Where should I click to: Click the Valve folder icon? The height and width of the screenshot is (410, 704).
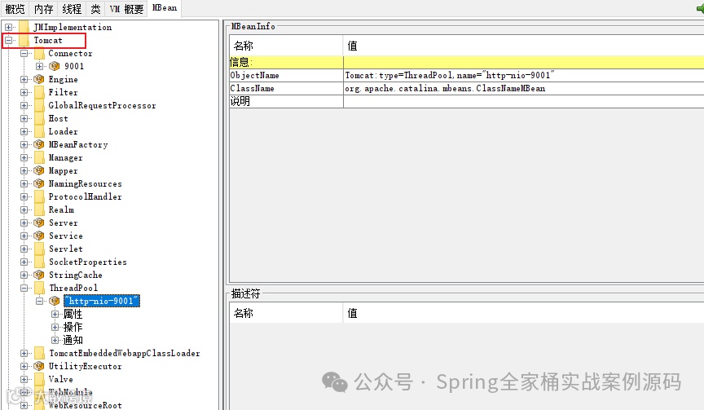pyautogui.click(x=39, y=380)
